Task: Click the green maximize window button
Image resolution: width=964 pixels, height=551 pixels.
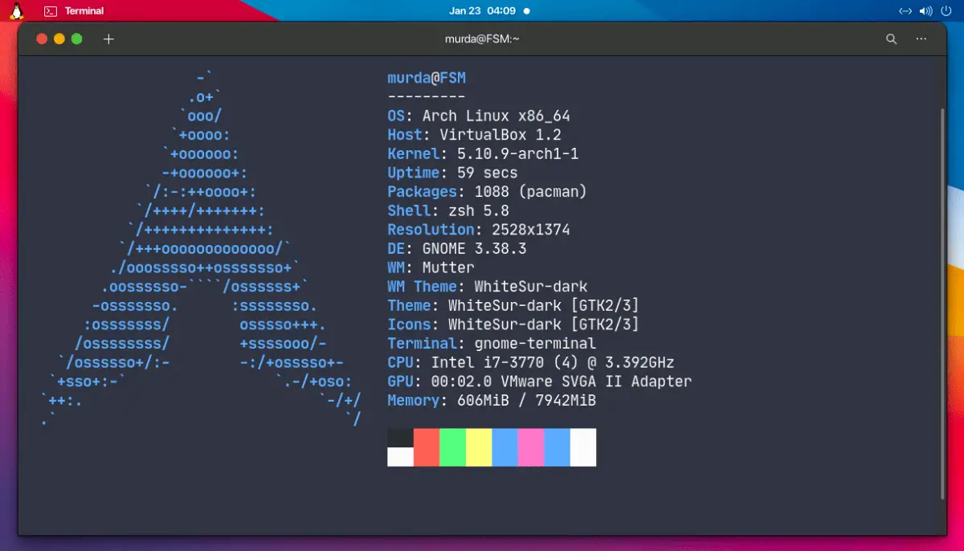Action: tap(77, 39)
